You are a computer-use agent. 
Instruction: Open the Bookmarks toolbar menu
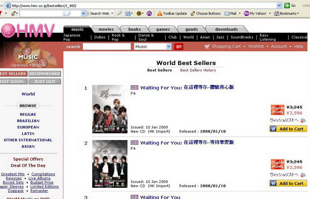(x=286, y=13)
